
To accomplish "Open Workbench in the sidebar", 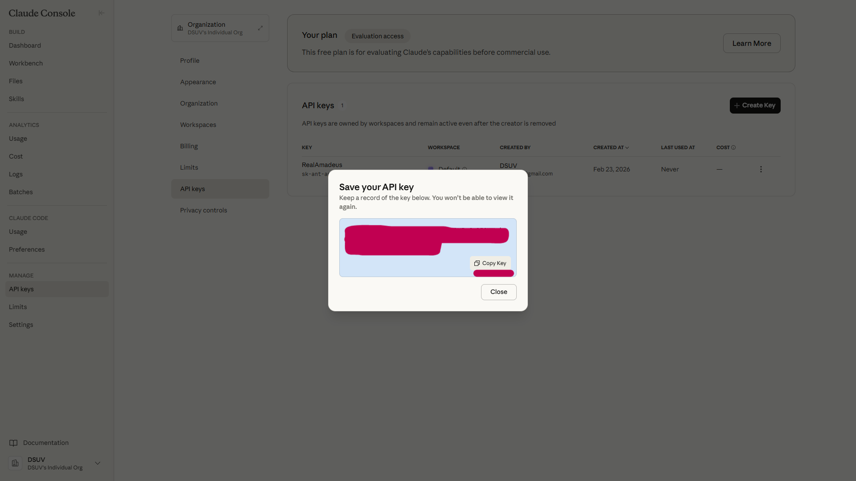I will [26, 63].
